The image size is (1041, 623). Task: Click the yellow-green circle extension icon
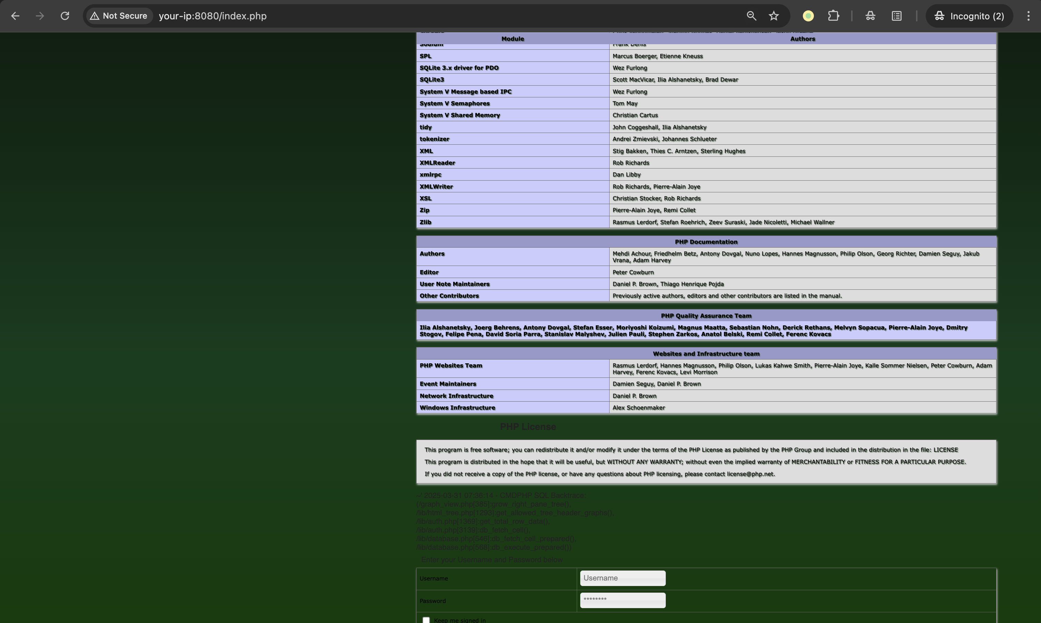[x=808, y=16]
